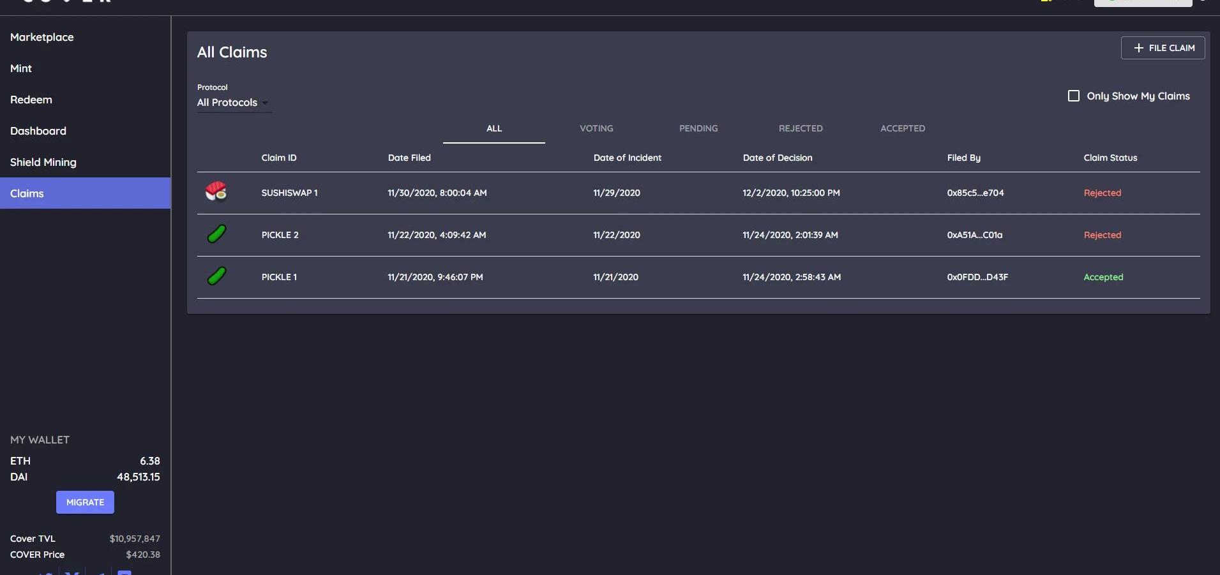Click the PICKLE 2 pickle icon

pos(216,234)
